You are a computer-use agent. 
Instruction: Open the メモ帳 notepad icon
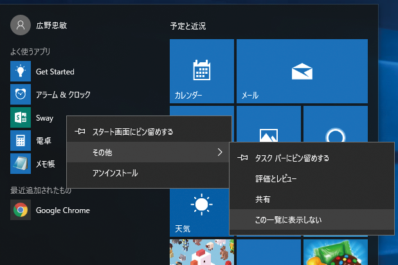pos(21,164)
